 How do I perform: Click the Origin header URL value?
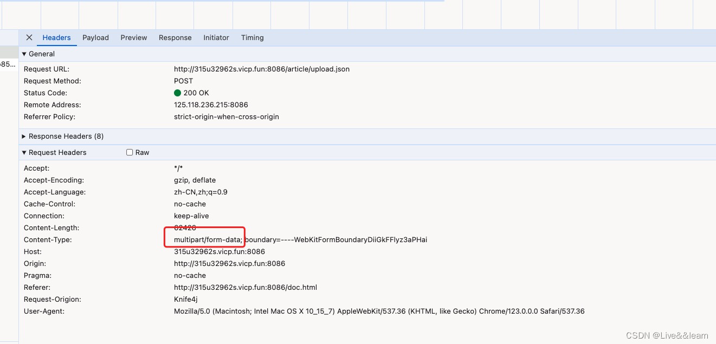click(x=229, y=263)
